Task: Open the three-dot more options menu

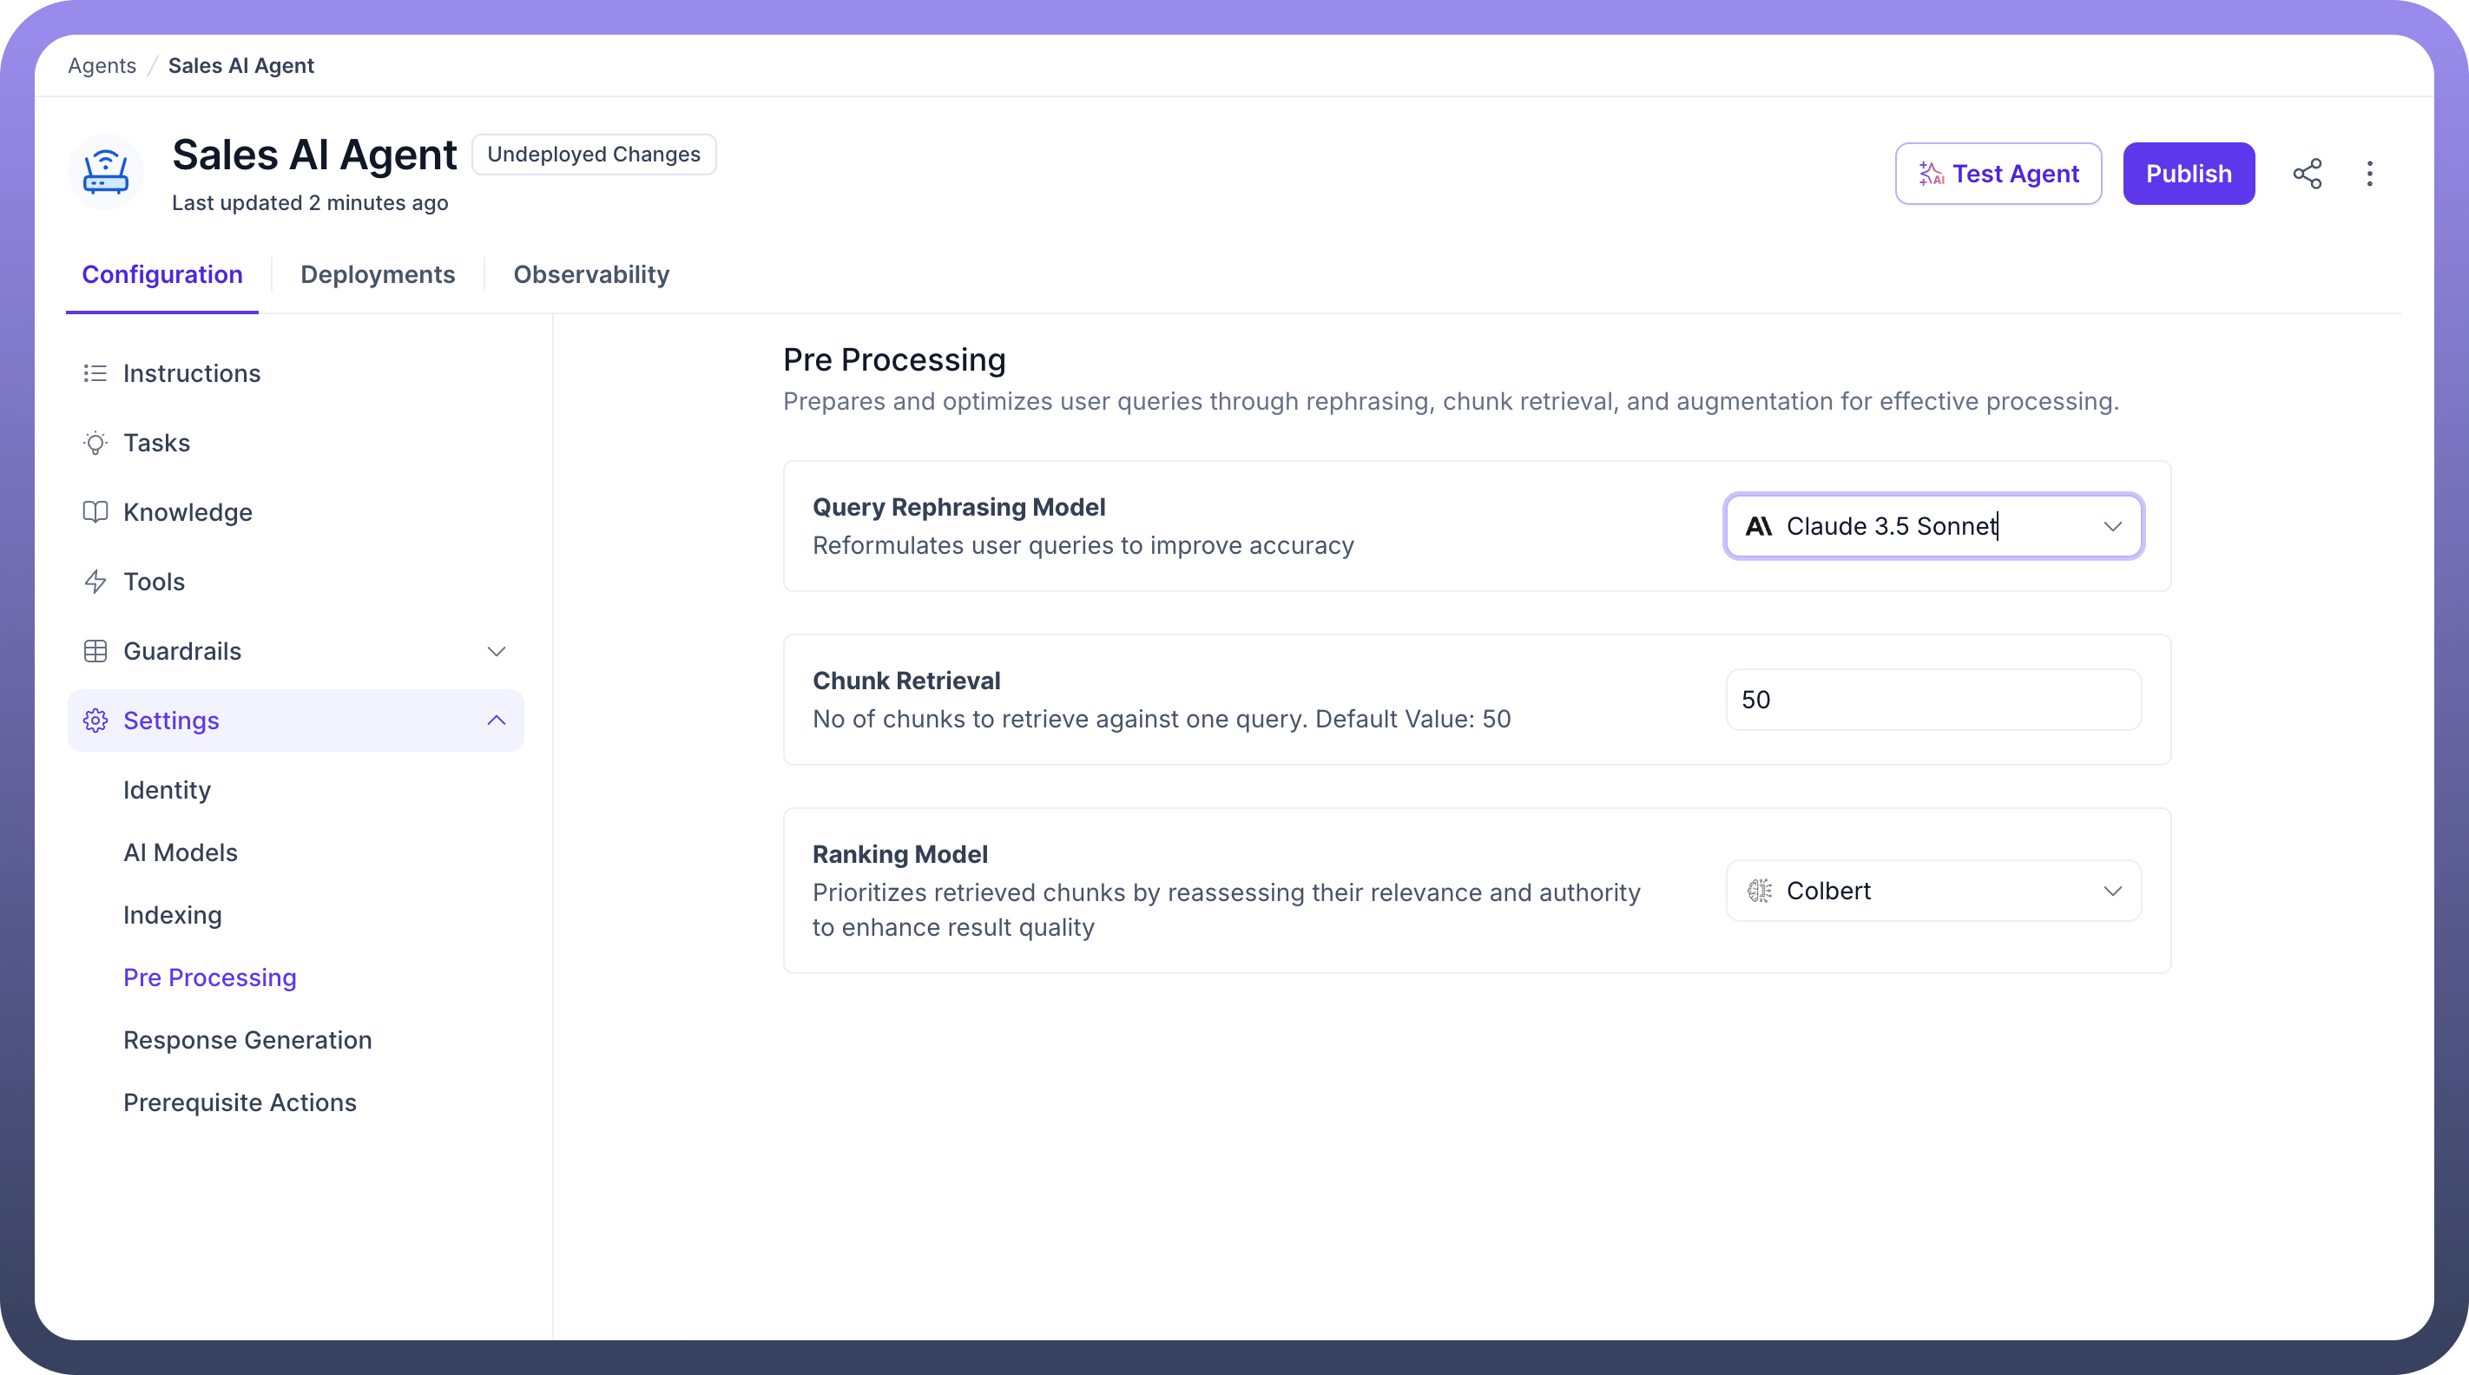Action: click(2369, 174)
